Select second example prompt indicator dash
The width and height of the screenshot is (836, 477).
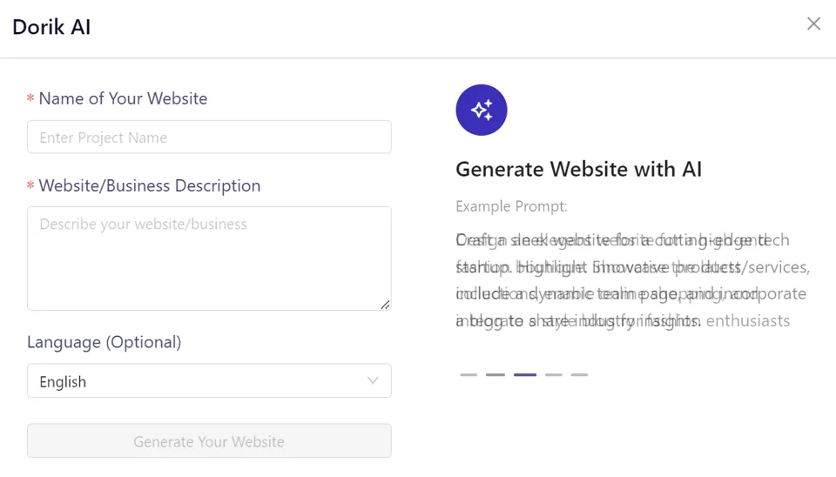point(496,374)
